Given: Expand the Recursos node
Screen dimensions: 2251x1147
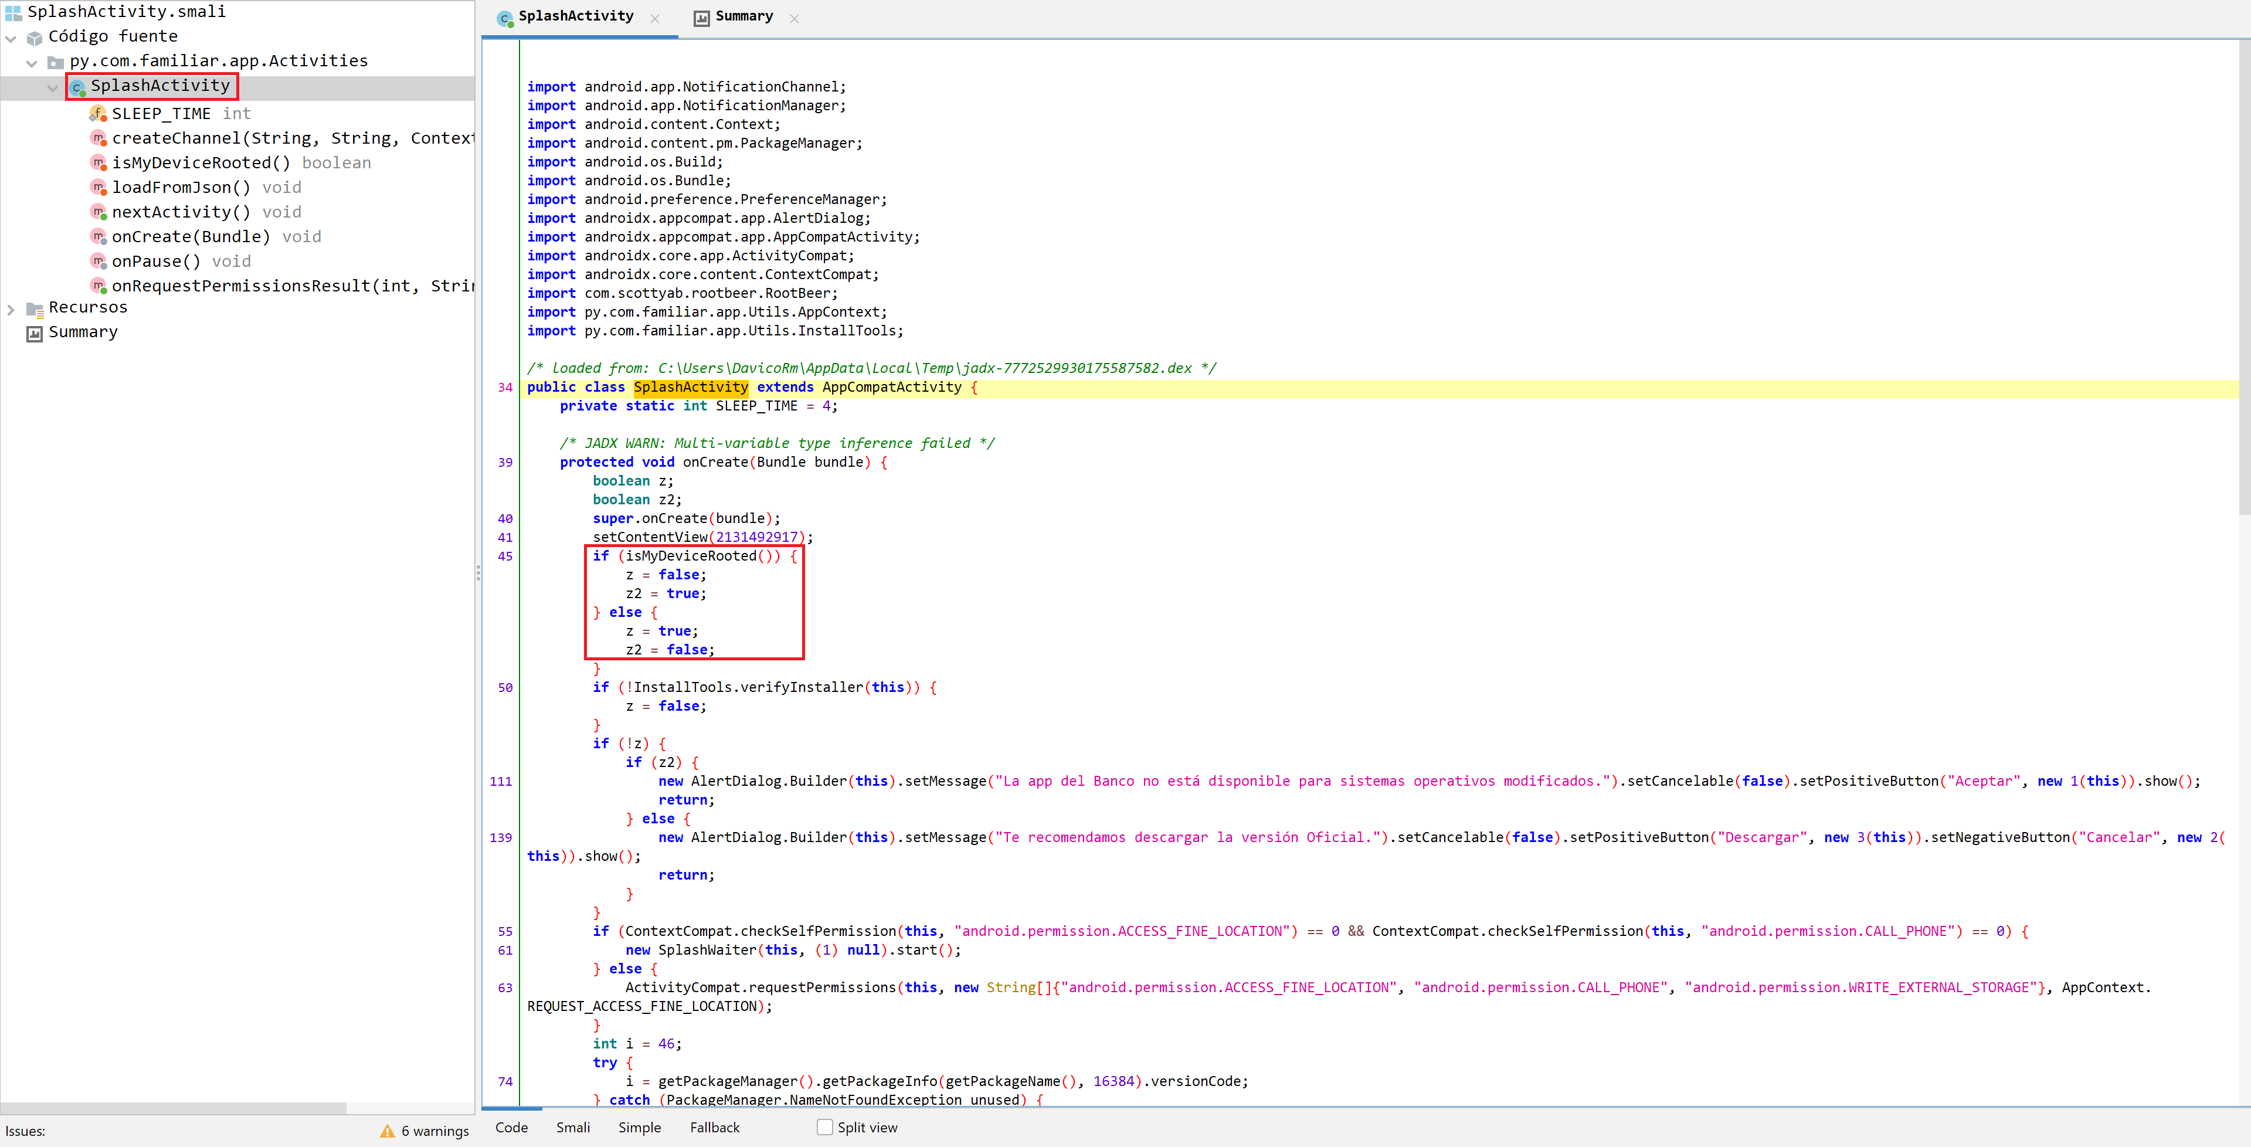Looking at the screenshot, I should pos(11,308).
